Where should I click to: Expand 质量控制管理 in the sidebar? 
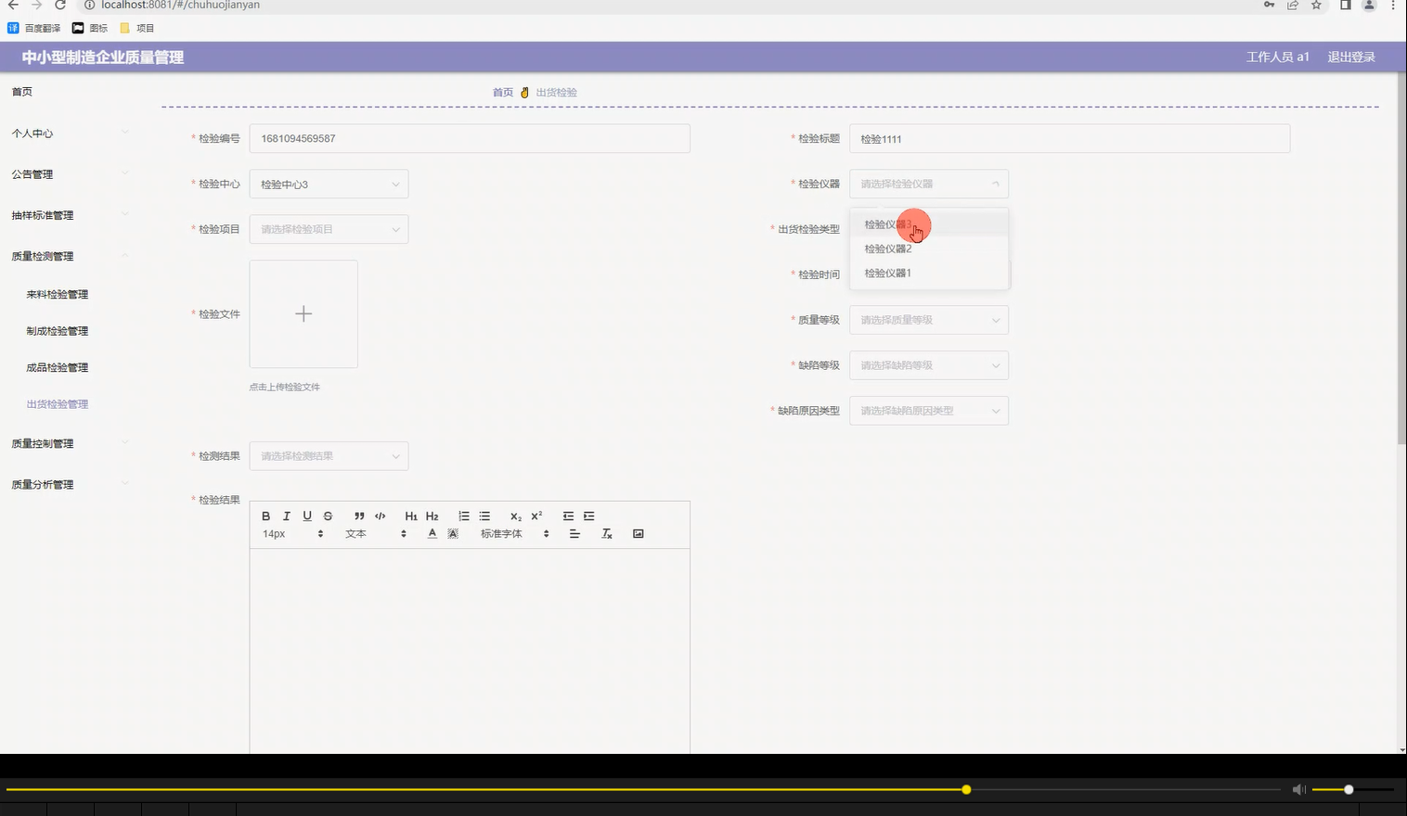click(x=70, y=443)
